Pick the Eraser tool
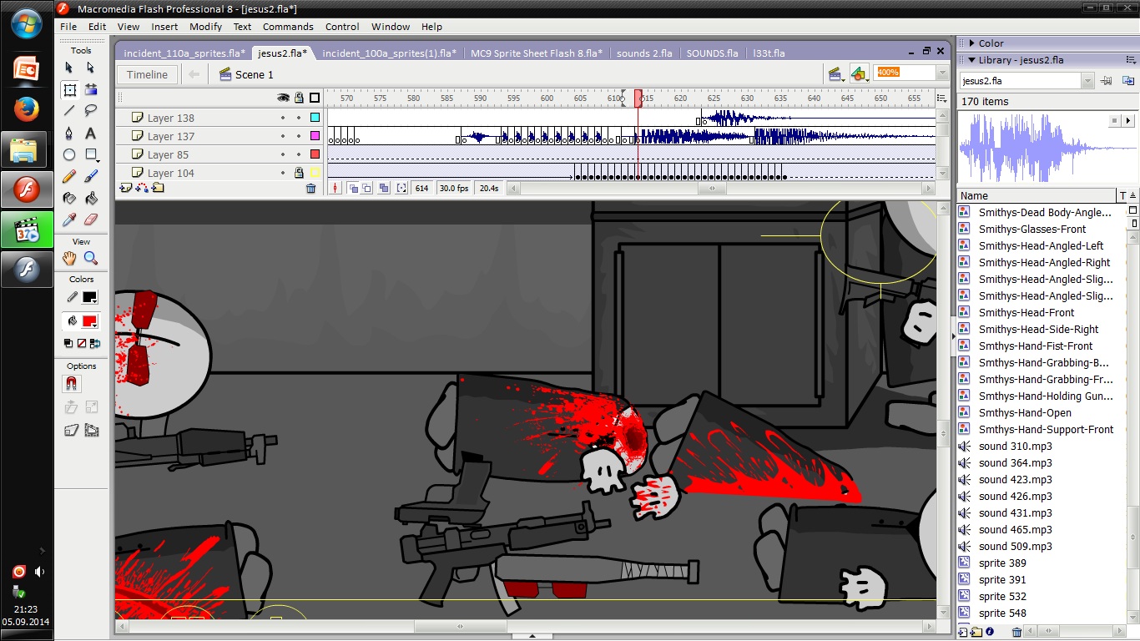This screenshot has width=1140, height=641. (91, 220)
